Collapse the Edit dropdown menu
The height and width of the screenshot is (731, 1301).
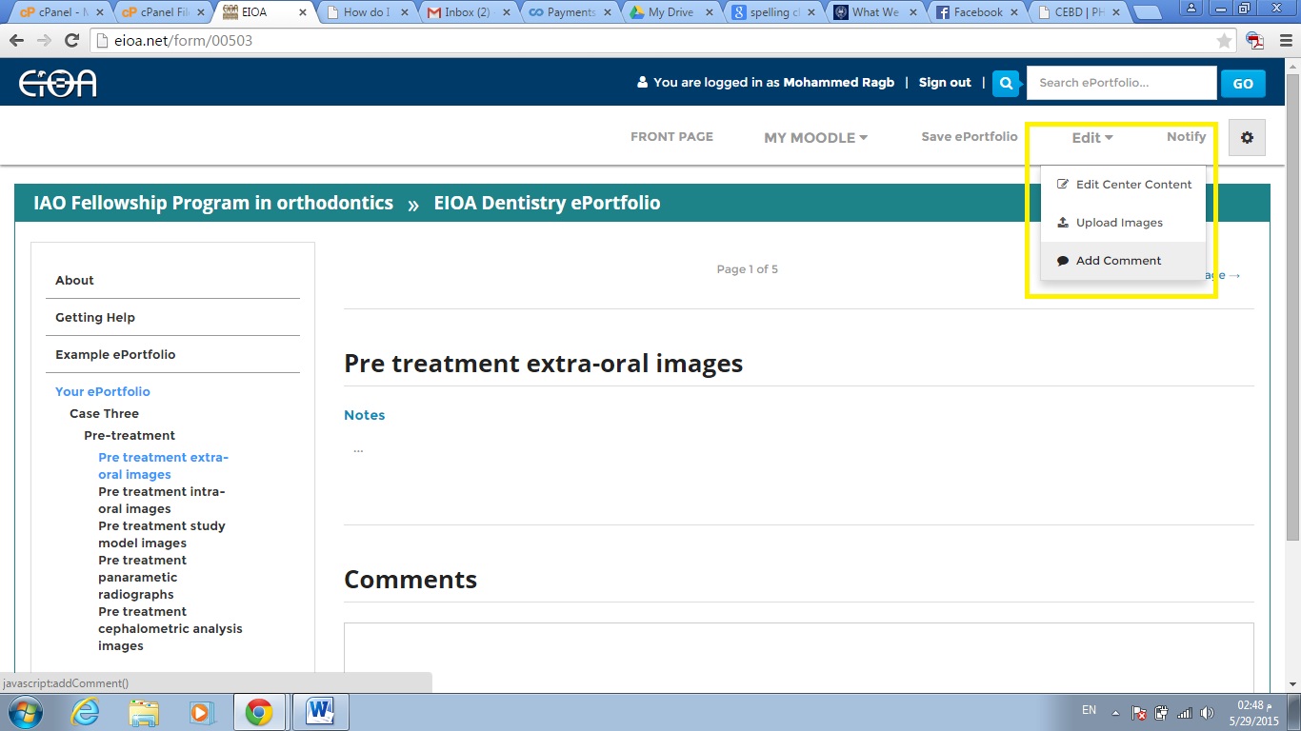(x=1091, y=138)
